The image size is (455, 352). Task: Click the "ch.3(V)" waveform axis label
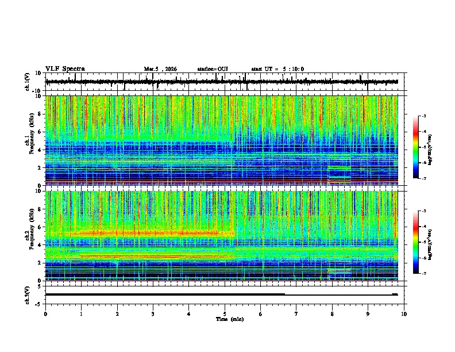pos(28,295)
